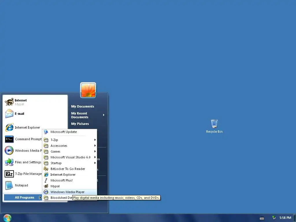The width and height of the screenshot is (296, 222).
Task: Click the Start orb button
Action: pyautogui.click(x=7, y=218)
